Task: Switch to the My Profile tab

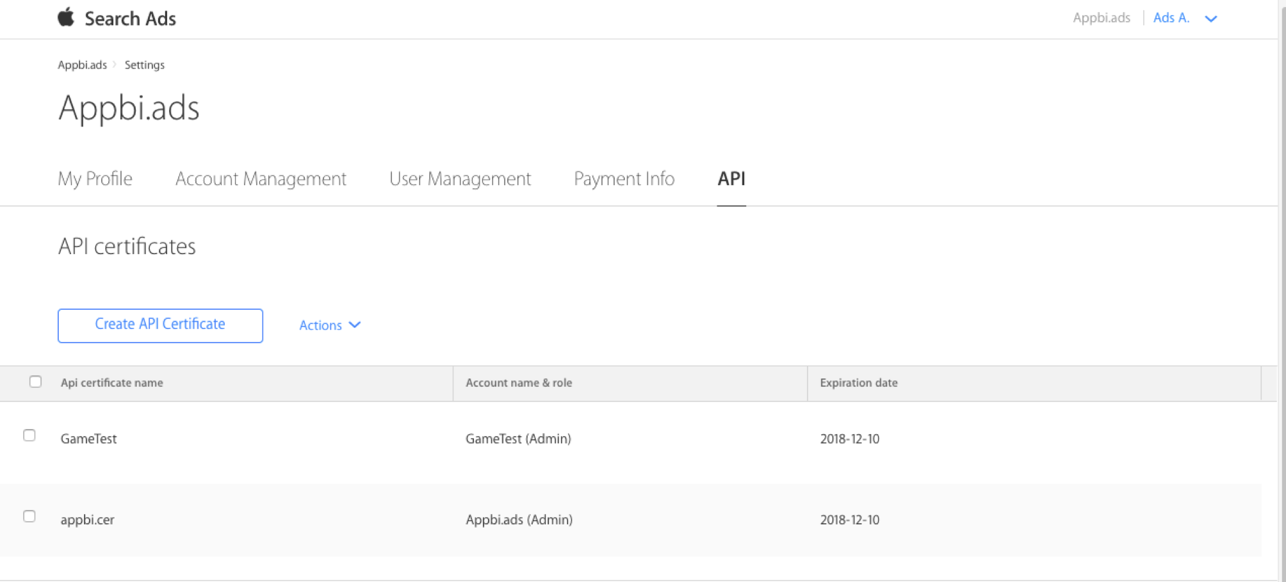Action: (x=95, y=179)
